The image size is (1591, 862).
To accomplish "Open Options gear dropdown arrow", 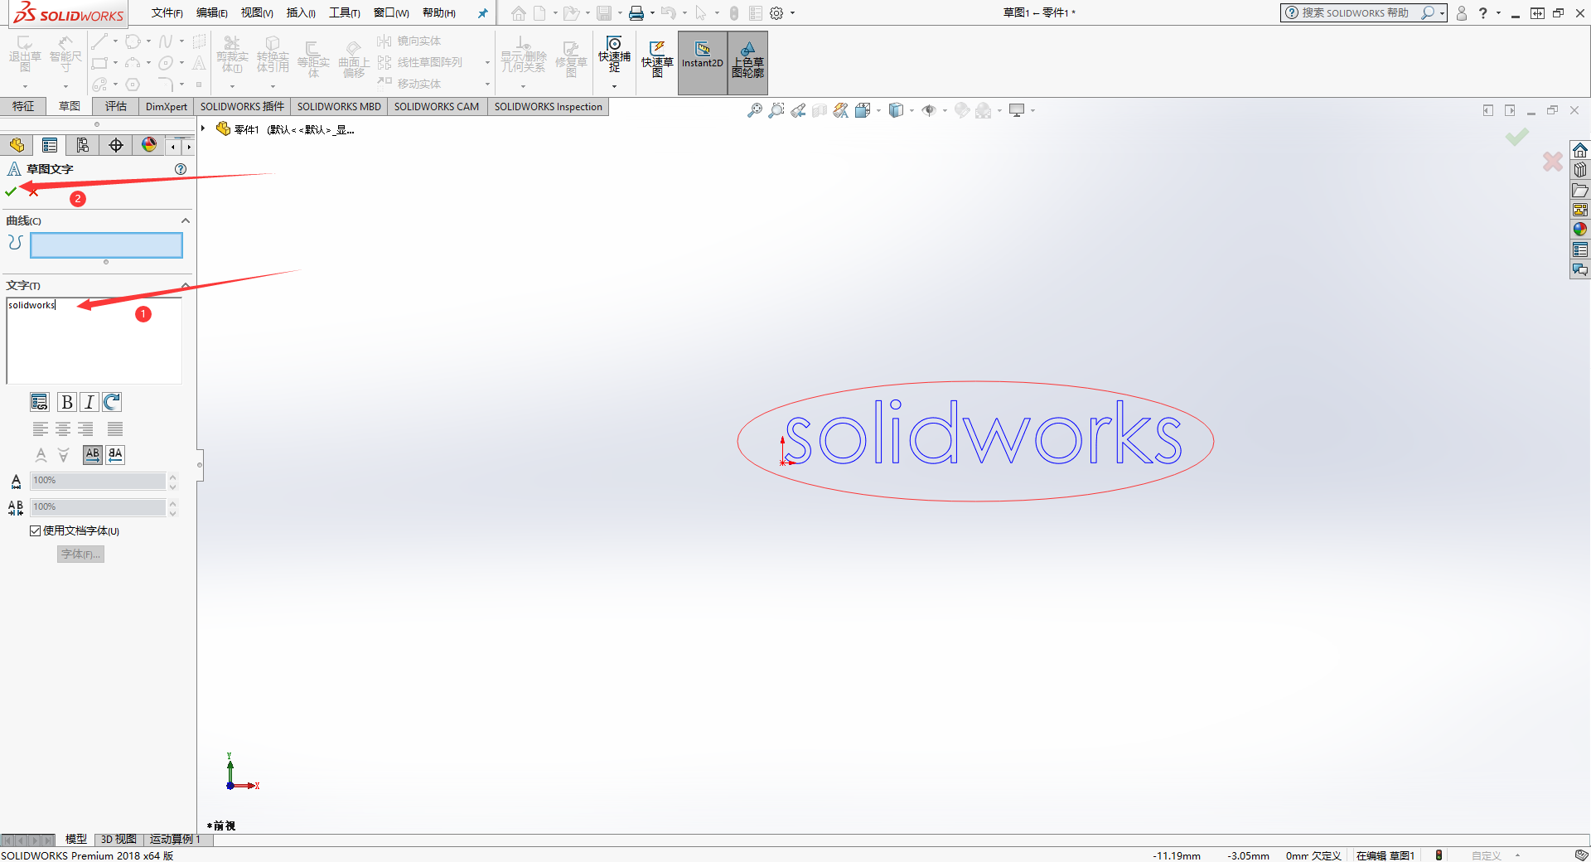I will pos(793,12).
